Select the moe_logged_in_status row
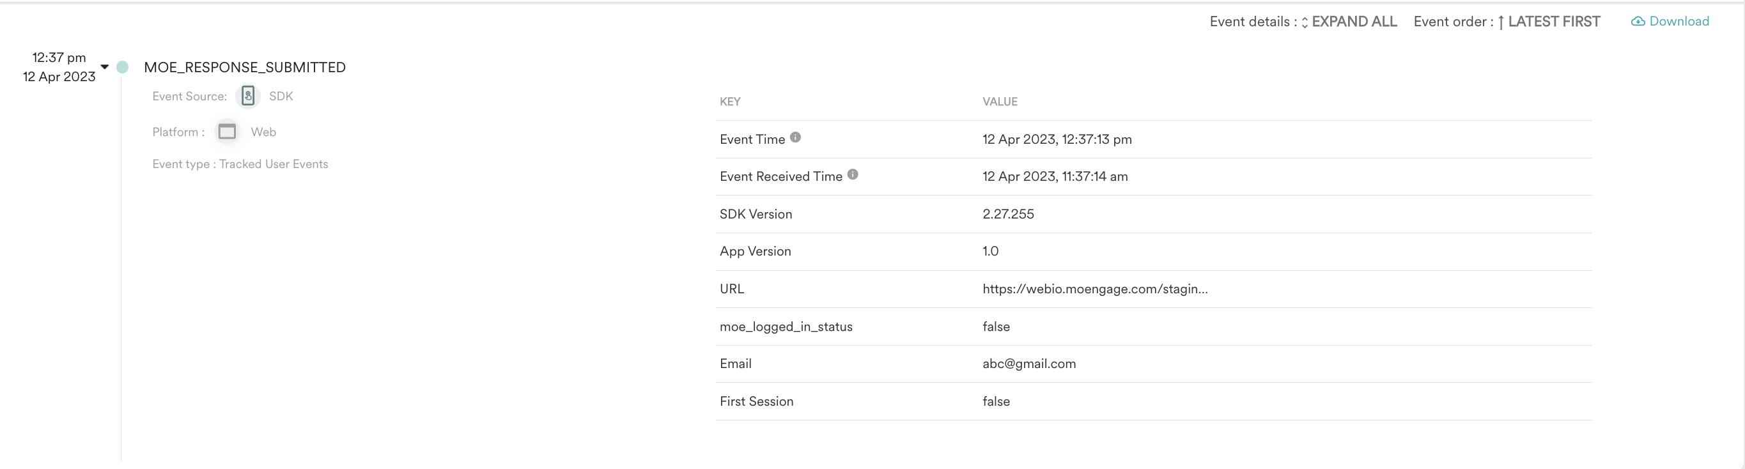The width and height of the screenshot is (1745, 469). tap(1154, 327)
